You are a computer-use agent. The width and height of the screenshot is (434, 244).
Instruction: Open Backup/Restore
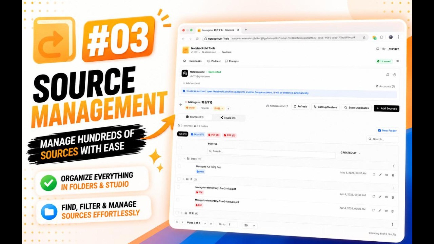point(325,107)
